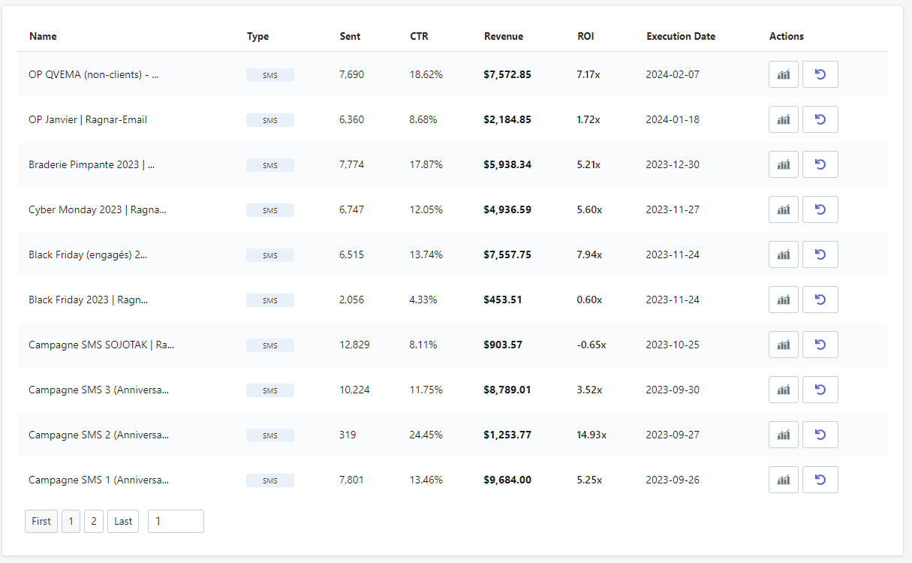Click replay icon for Black Friday (engagés)
The width and height of the screenshot is (912, 563).
[x=820, y=254]
